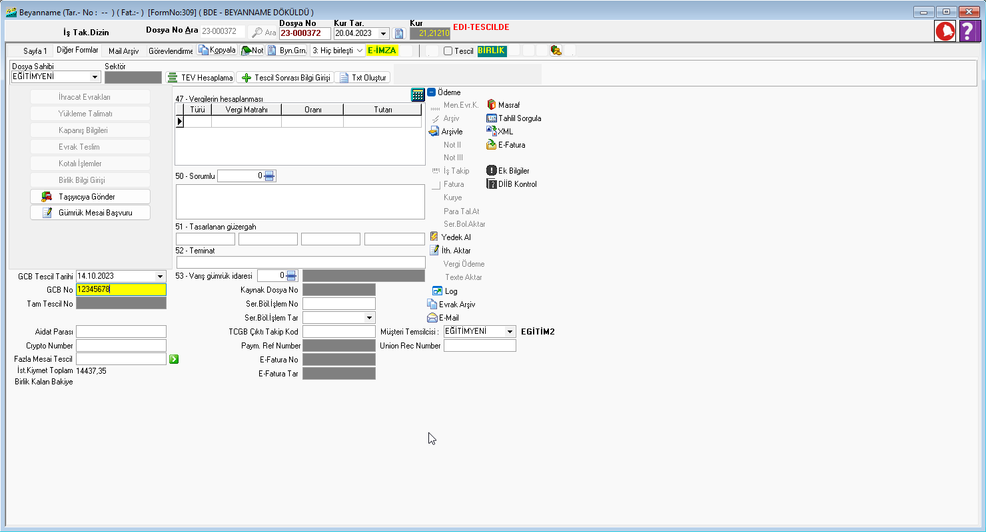
Task: Toggle the Tescil checkbox
Action: coord(448,51)
